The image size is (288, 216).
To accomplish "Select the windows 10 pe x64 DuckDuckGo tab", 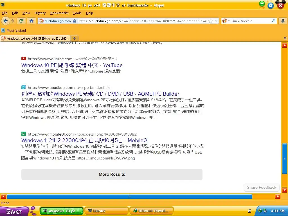I will pyautogui.click(x=35, y=38).
